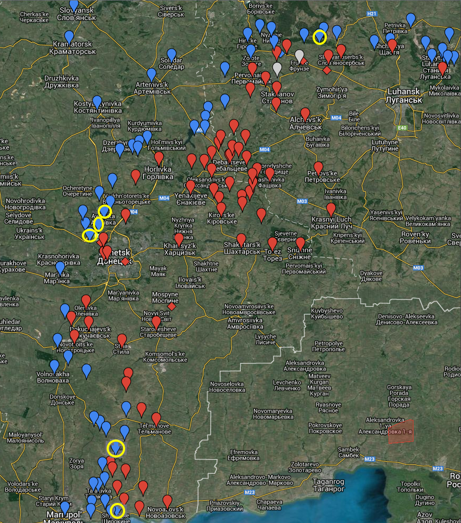Click the blue pin at Kostiantynivka

pyautogui.click(x=97, y=101)
